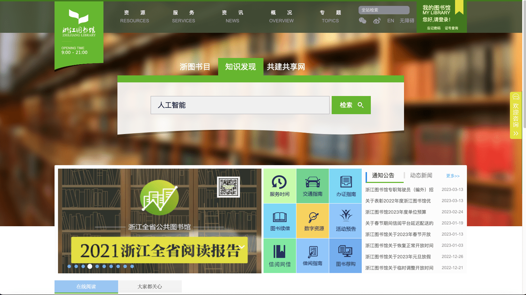This screenshot has width=526, height=295.
Task: Switch site language via EN link
Action: pyautogui.click(x=391, y=21)
